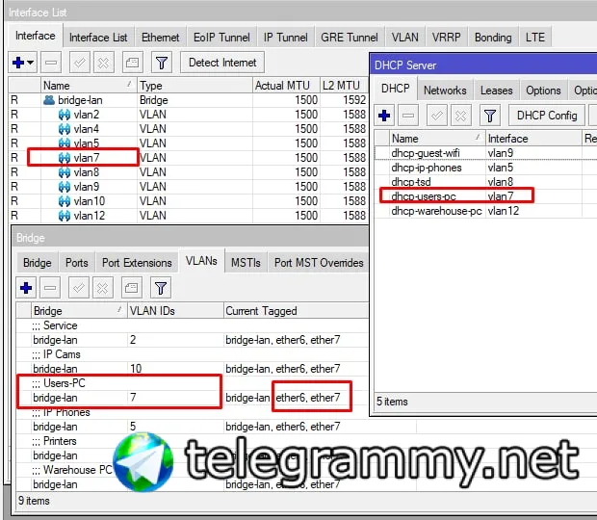This screenshot has height=520, width=597.
Task: Open the filter funnel in Bridge window
Action: click(161, 288)
